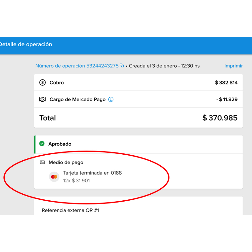Click the green Aprobado checkmark icon

42,144
